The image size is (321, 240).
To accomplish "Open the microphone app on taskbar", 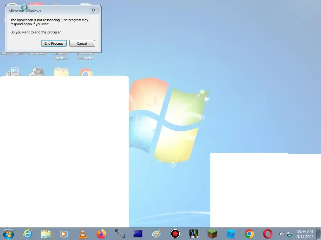I will pyautogui.click(x=120, y=234).
